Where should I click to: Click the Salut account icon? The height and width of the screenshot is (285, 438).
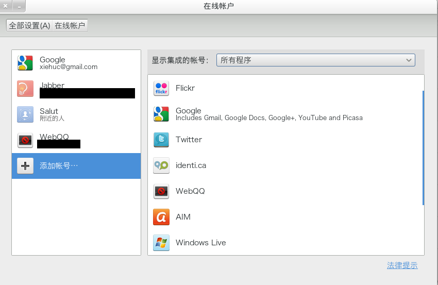click(x=25, y=114)
